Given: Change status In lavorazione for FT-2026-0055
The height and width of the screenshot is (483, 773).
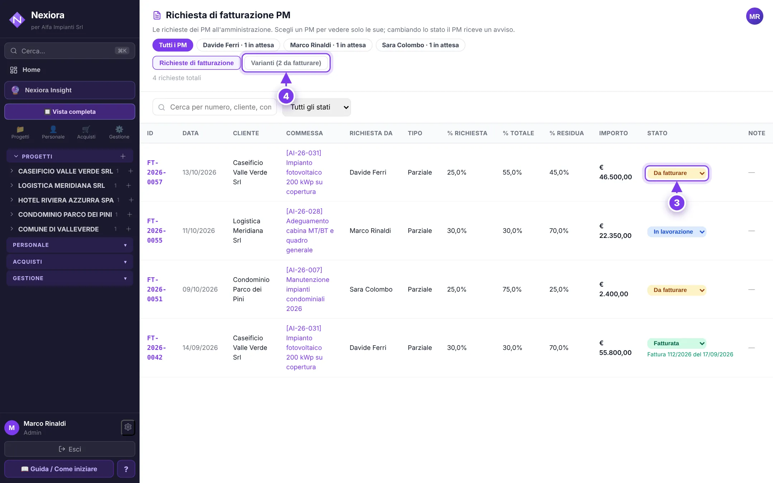Looking at the screenshot, I should coord(676,232).
